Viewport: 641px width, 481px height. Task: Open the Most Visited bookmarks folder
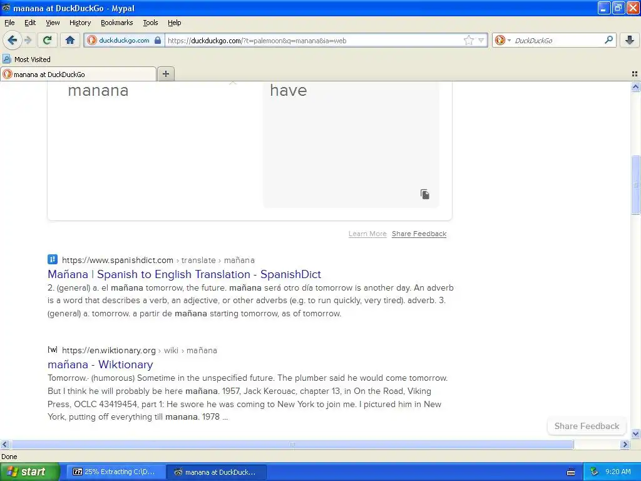tap(26, 59)
